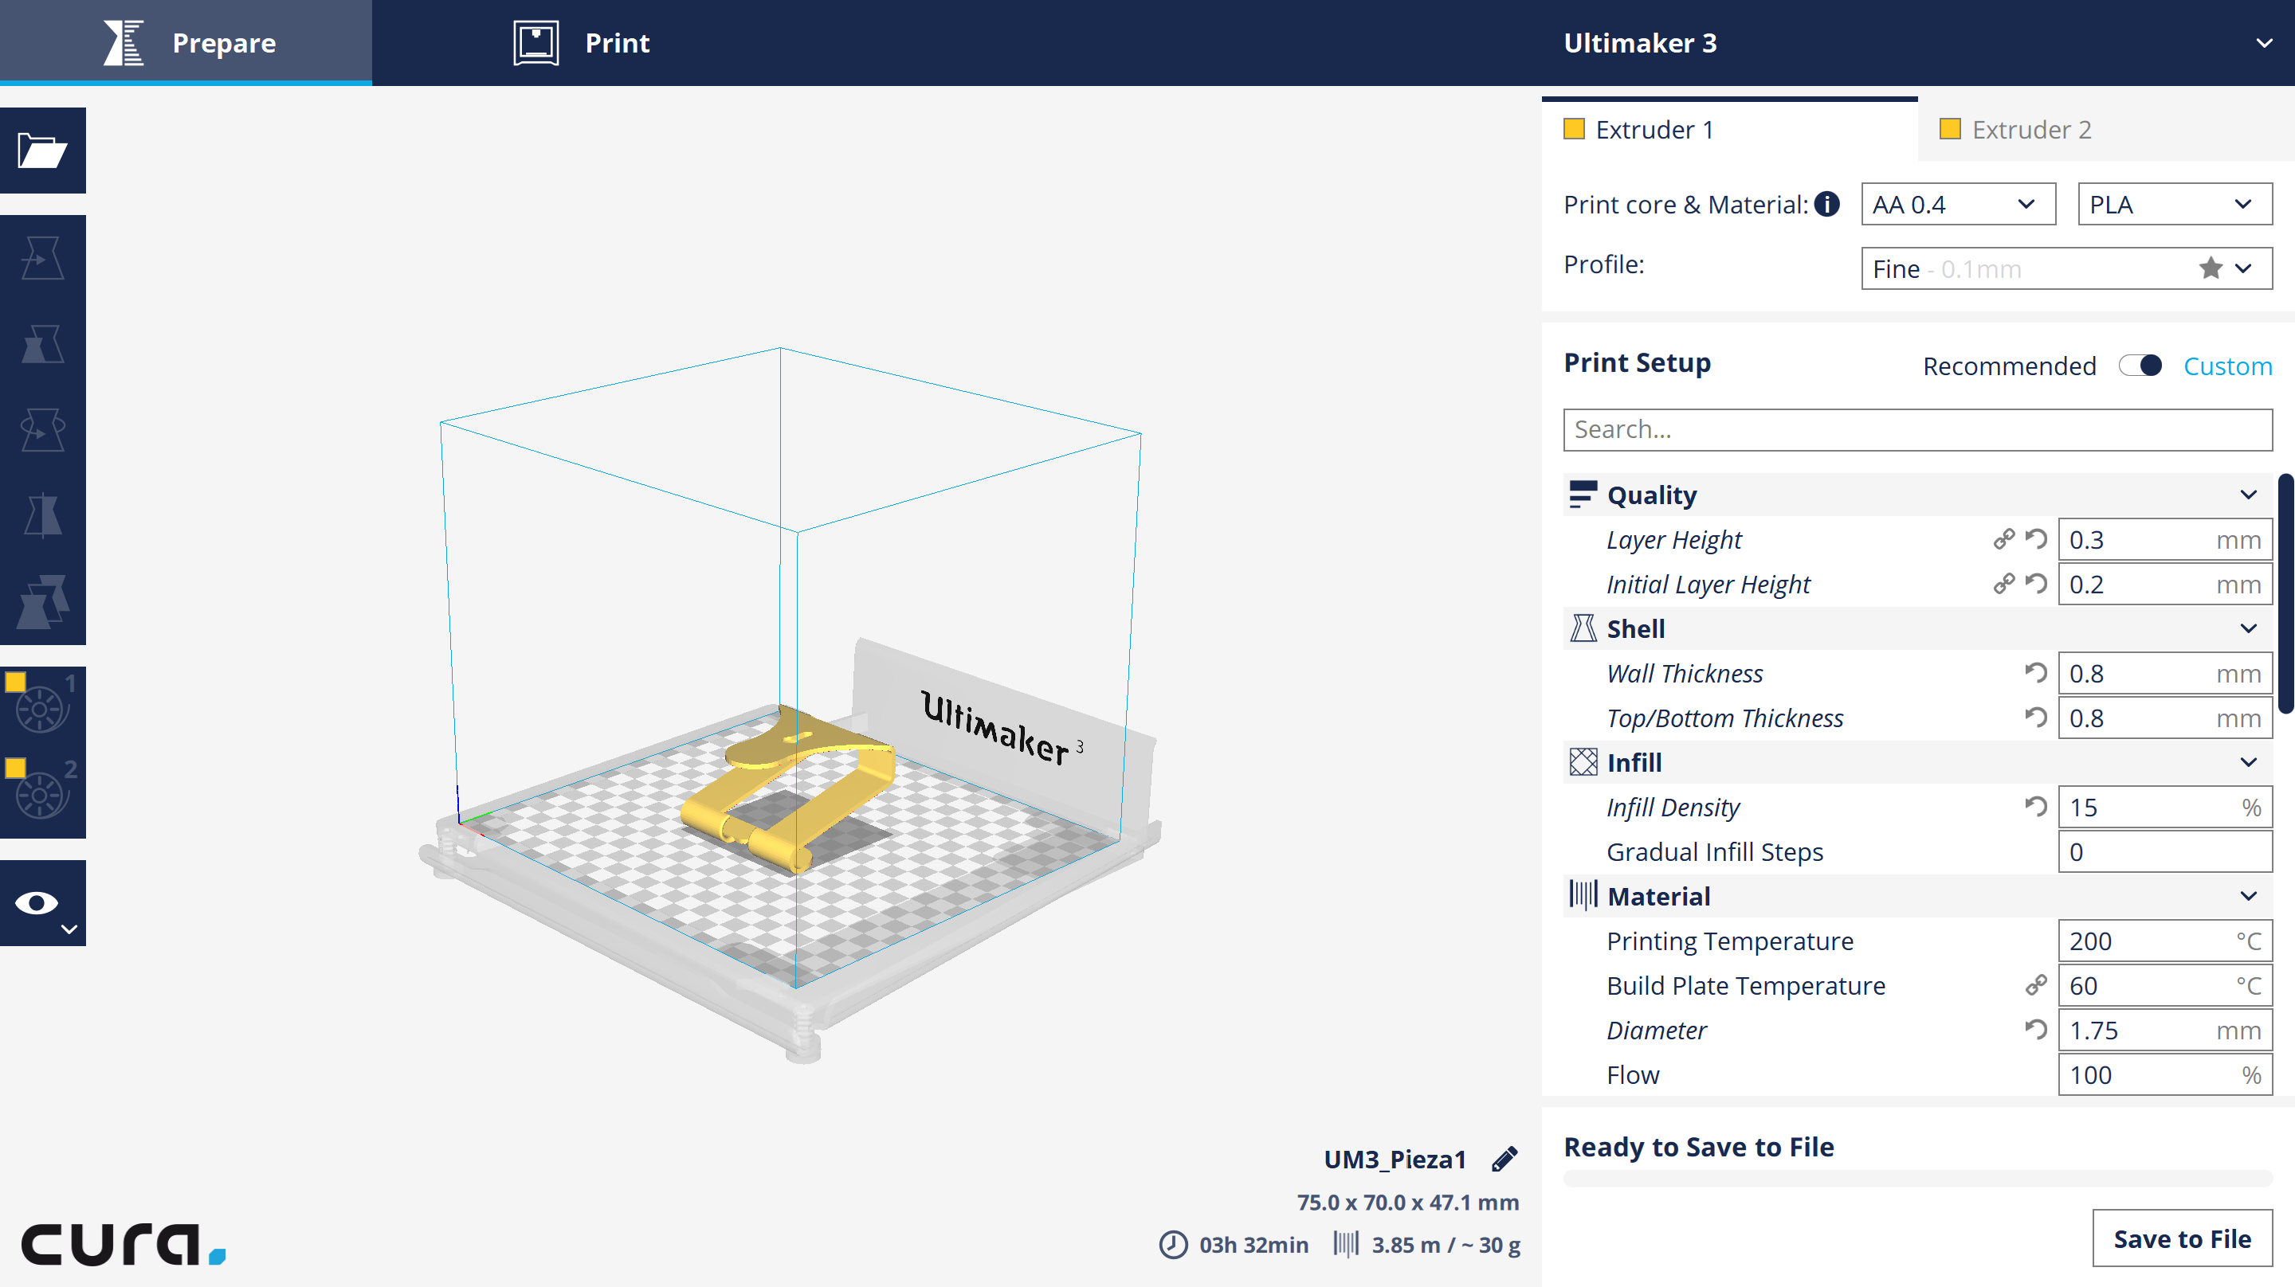Open the PLA material dropdown
2295x1287 pixels.
coord(2175,204)
